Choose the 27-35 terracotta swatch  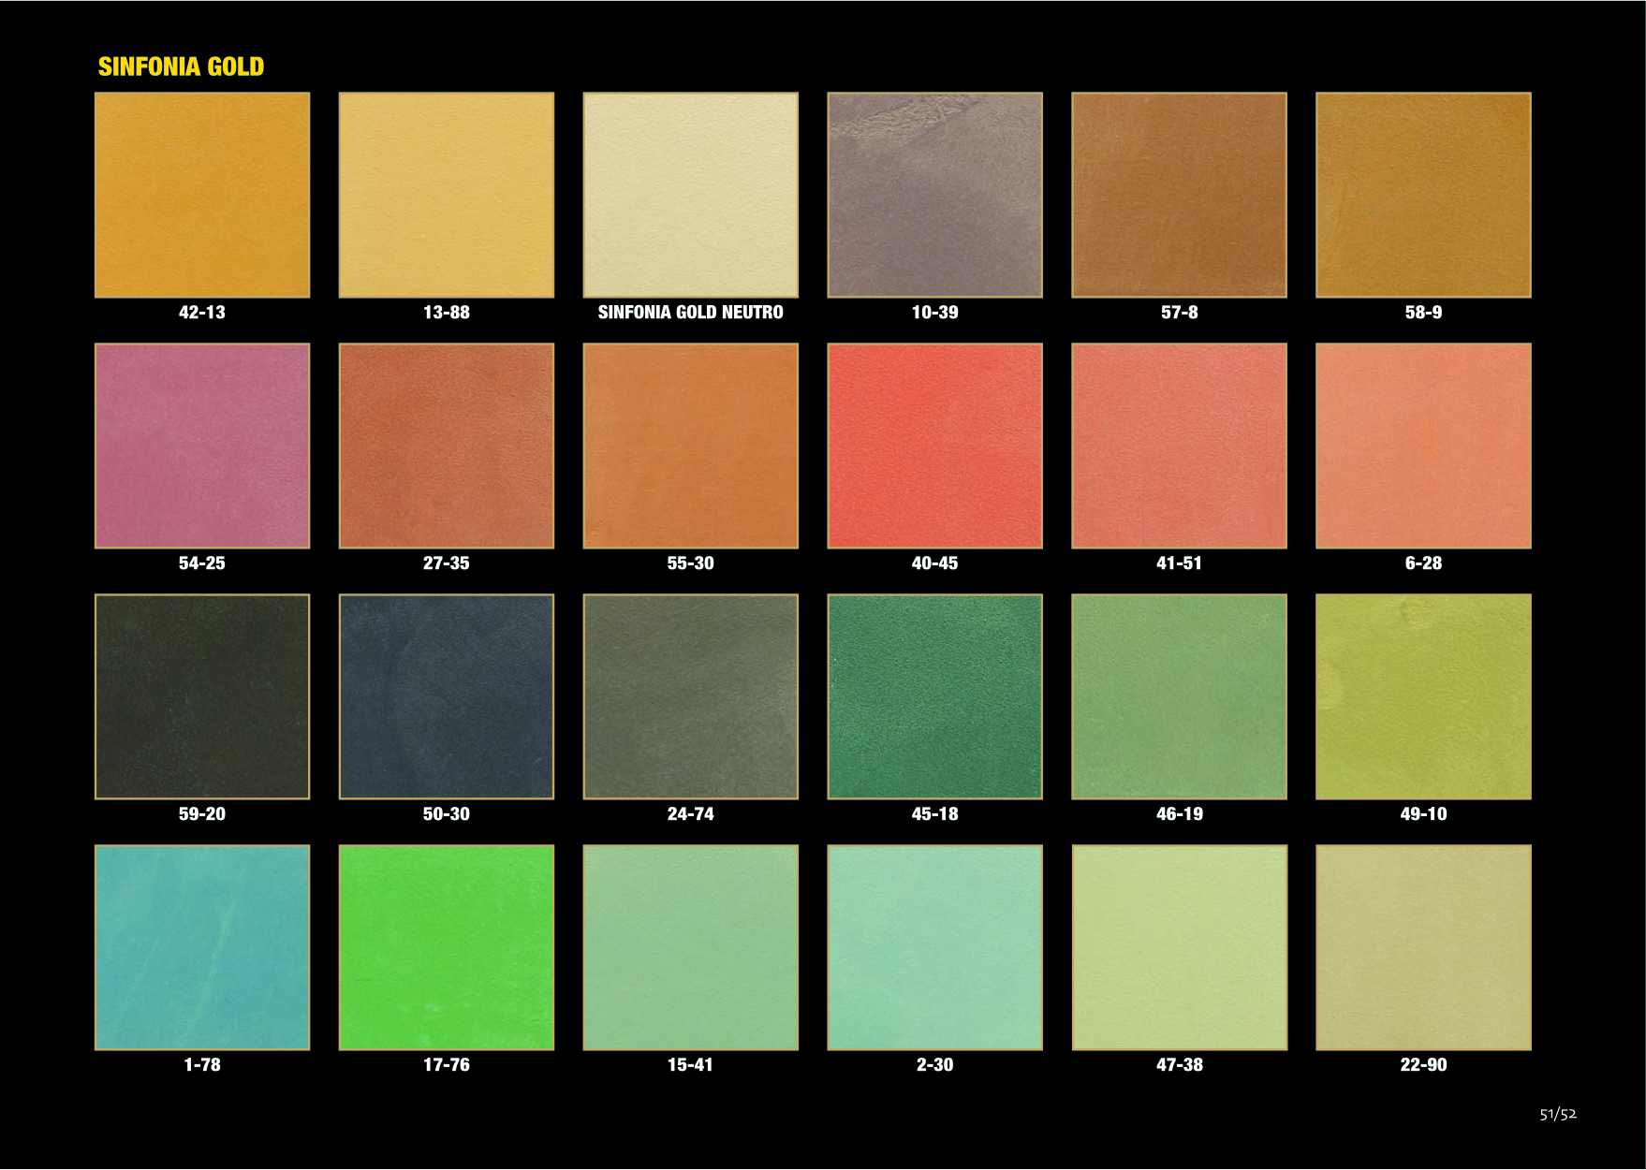pyautogui.click(x=447, y=446)
